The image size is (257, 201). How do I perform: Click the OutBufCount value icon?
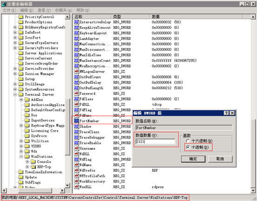(x=76, y=77)
